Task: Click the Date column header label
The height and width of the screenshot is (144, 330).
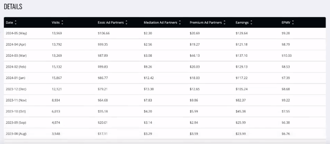Action: click(9, 23)
